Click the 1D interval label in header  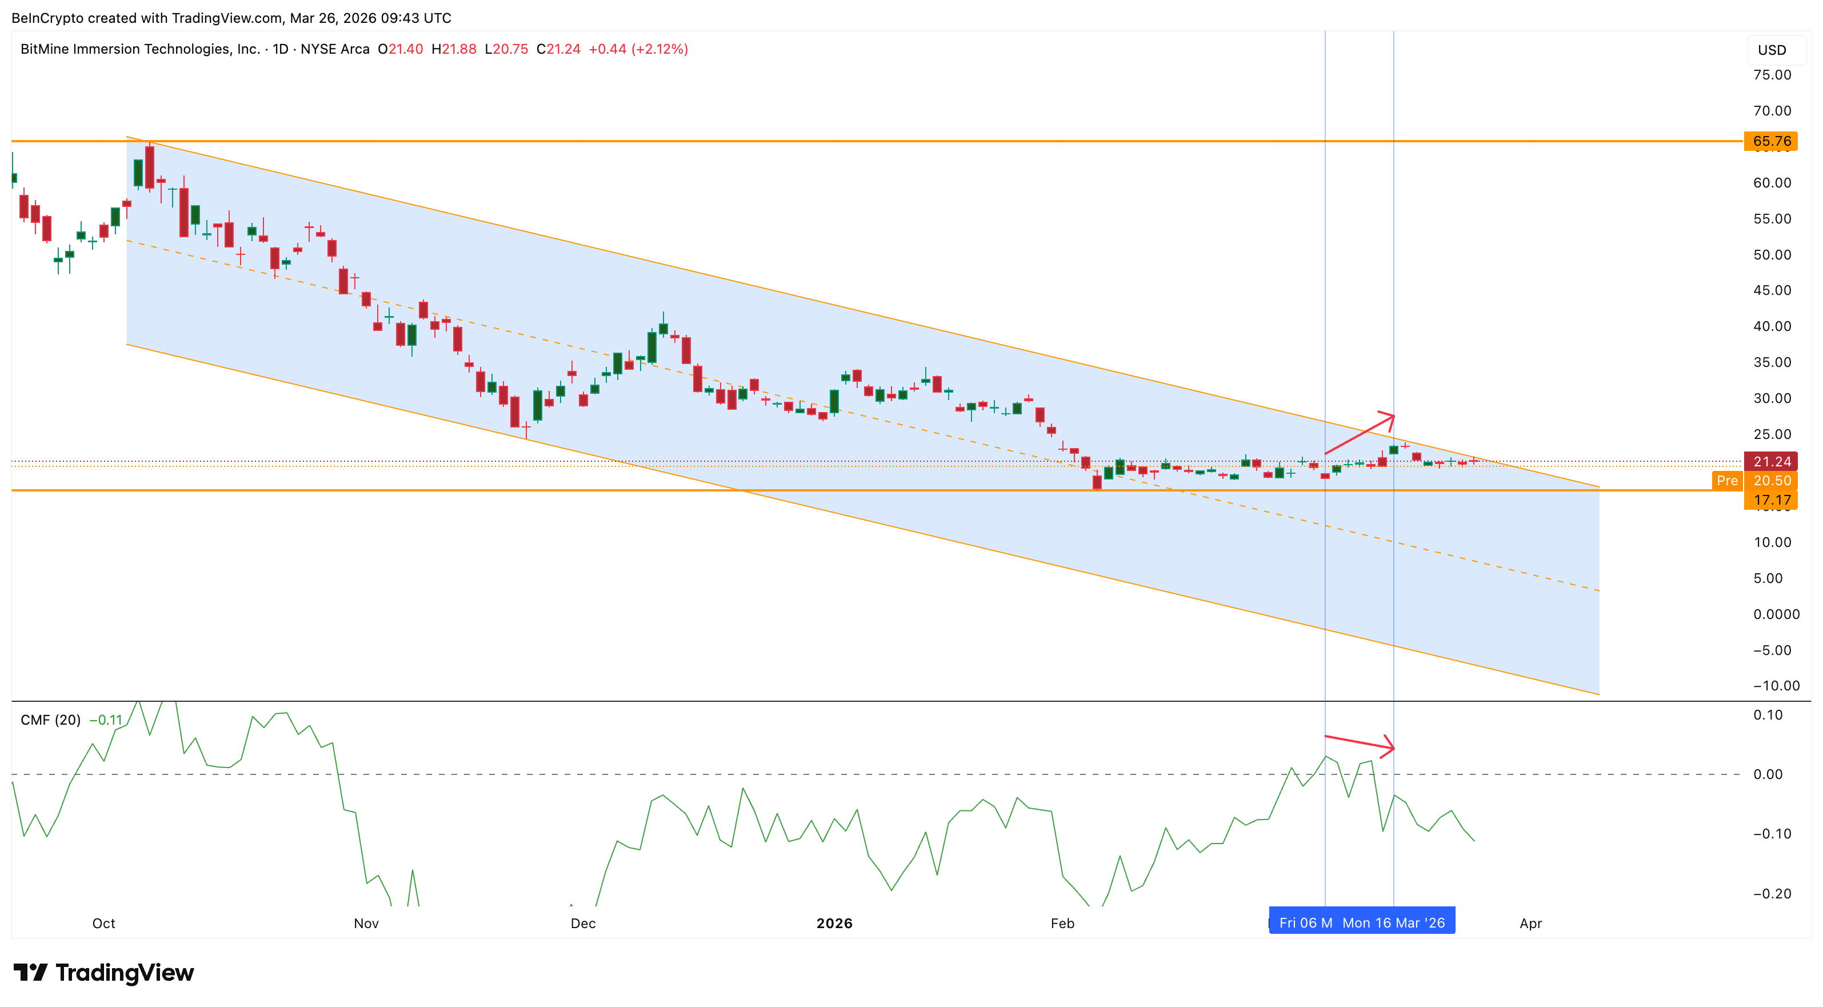pyautogui.click(x=280, y=49)
